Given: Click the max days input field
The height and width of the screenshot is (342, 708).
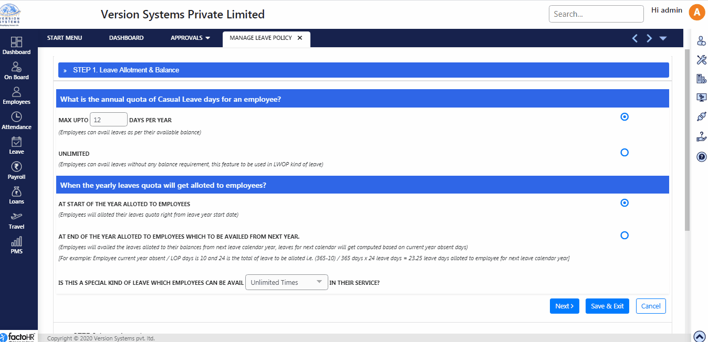Looking at the screenshot, I should [109, 120].
